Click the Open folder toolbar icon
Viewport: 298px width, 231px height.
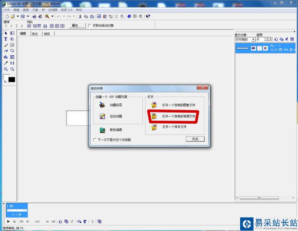[13, 16]
